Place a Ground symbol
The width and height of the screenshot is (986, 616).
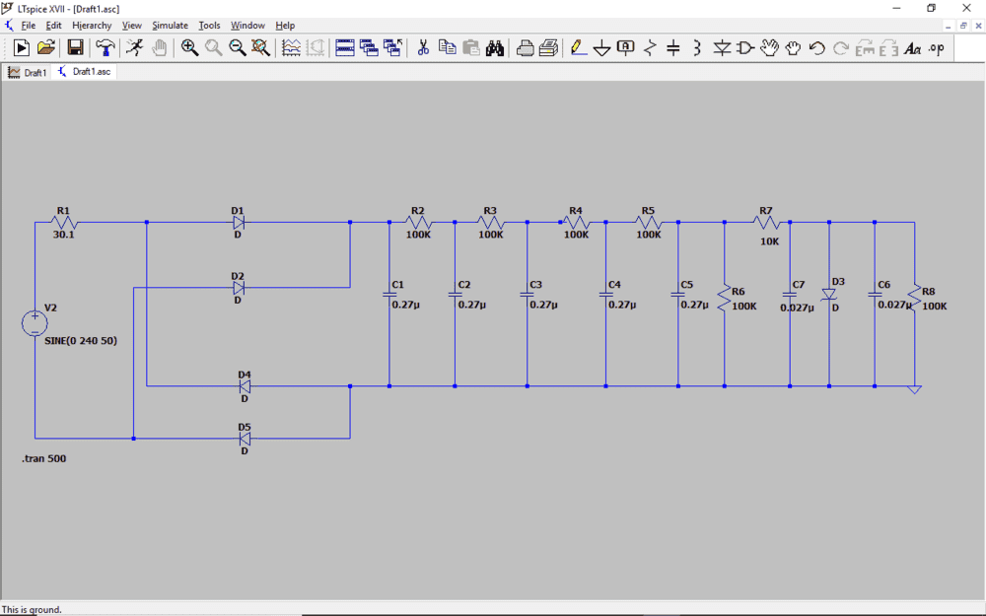coord(601,46)
